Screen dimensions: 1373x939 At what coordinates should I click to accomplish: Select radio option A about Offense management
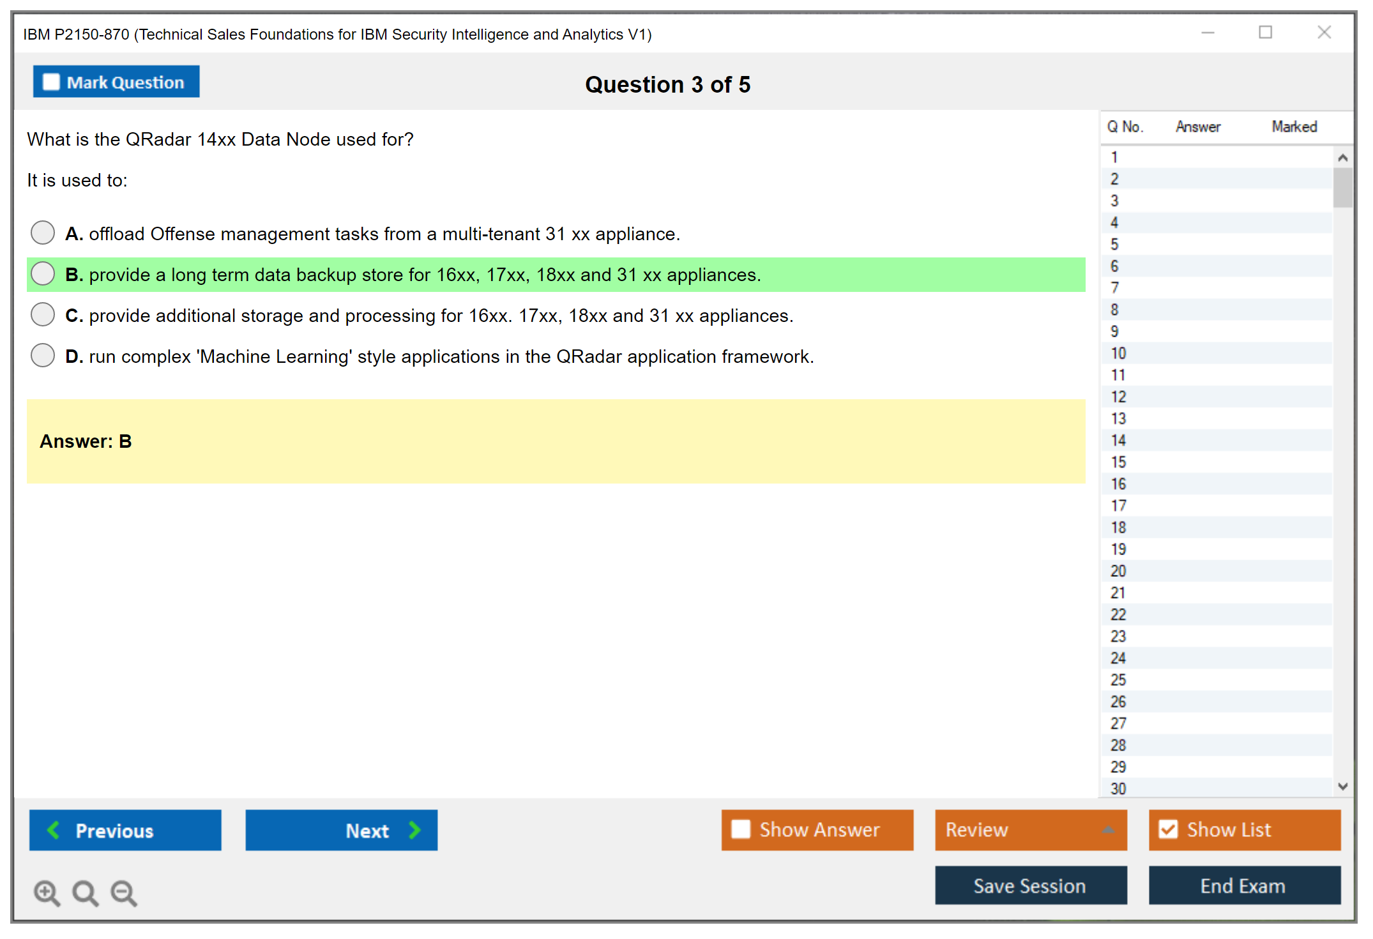[43, 233]
